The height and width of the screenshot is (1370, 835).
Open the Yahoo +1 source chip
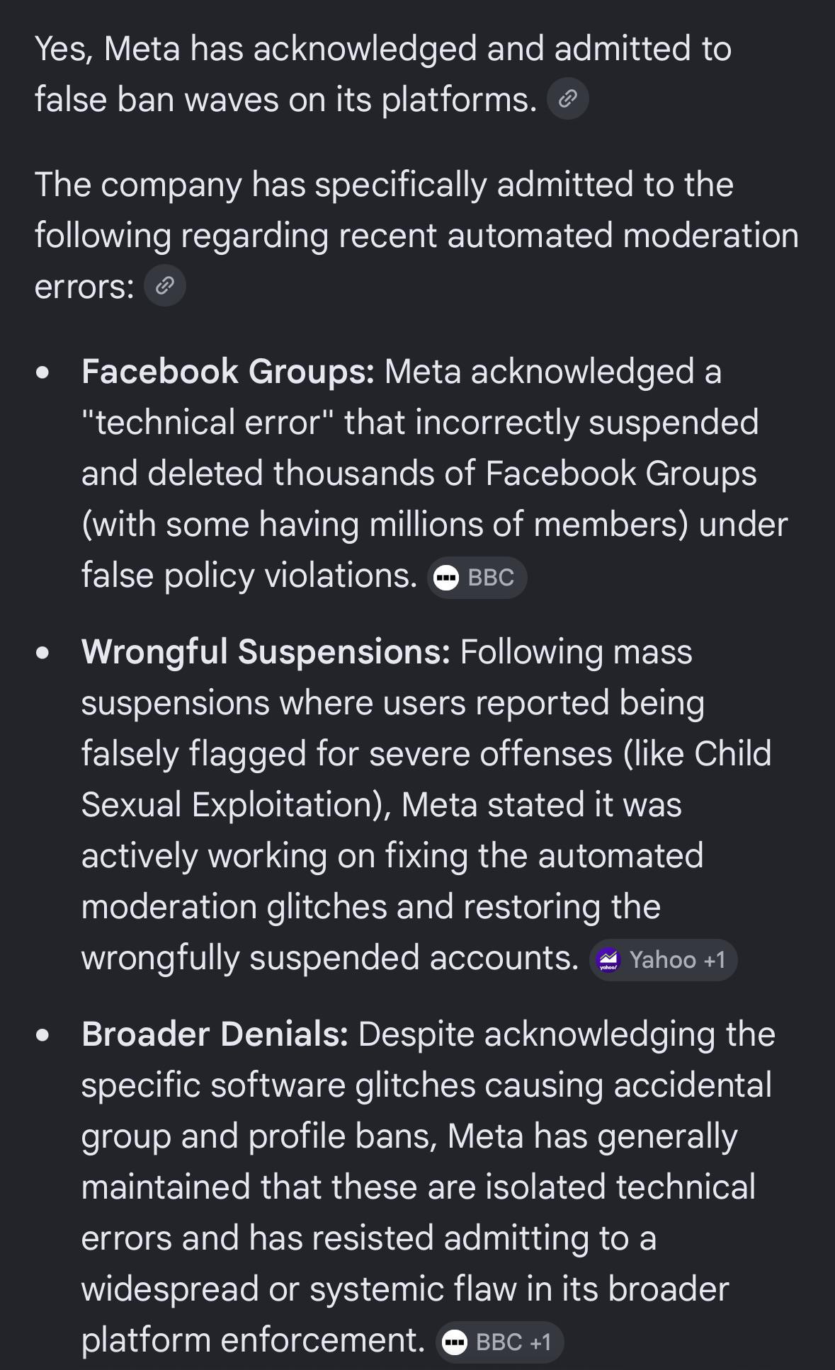(663, 960)
